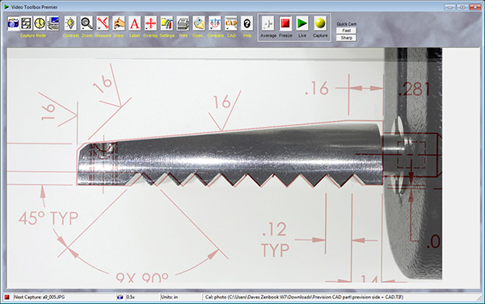
Task: Open the Contrast tool
Action: pyautogui.click(x=70, y=23)
